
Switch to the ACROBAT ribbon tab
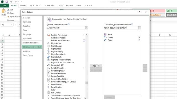(88, 5)
